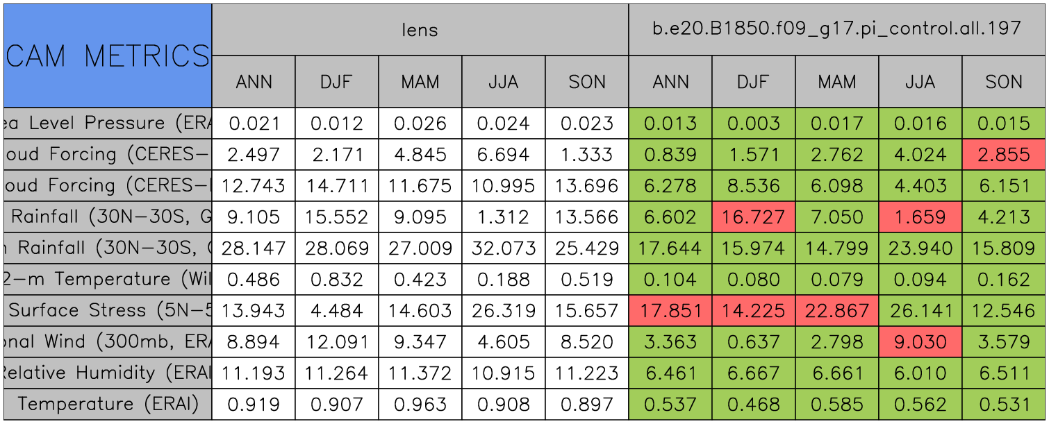The height and width of the screenshot is (424, 1049).
Task: Click the DJF header under pi_control
Action: pos(754,82)
